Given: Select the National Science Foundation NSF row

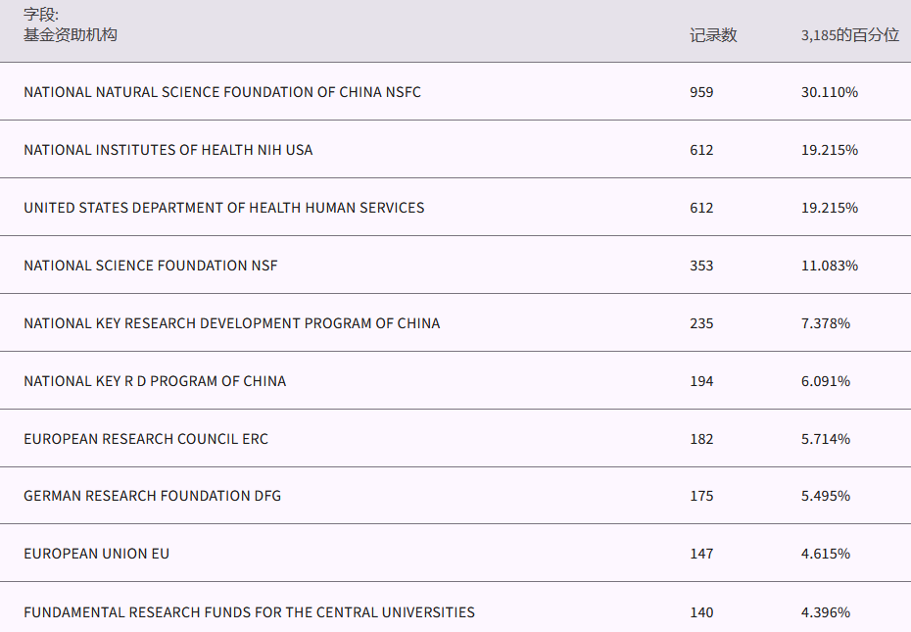Looking at the screenshot, I should tap(151, 266).
